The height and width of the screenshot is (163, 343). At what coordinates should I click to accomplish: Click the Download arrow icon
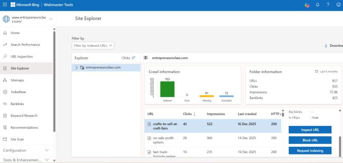326,46
